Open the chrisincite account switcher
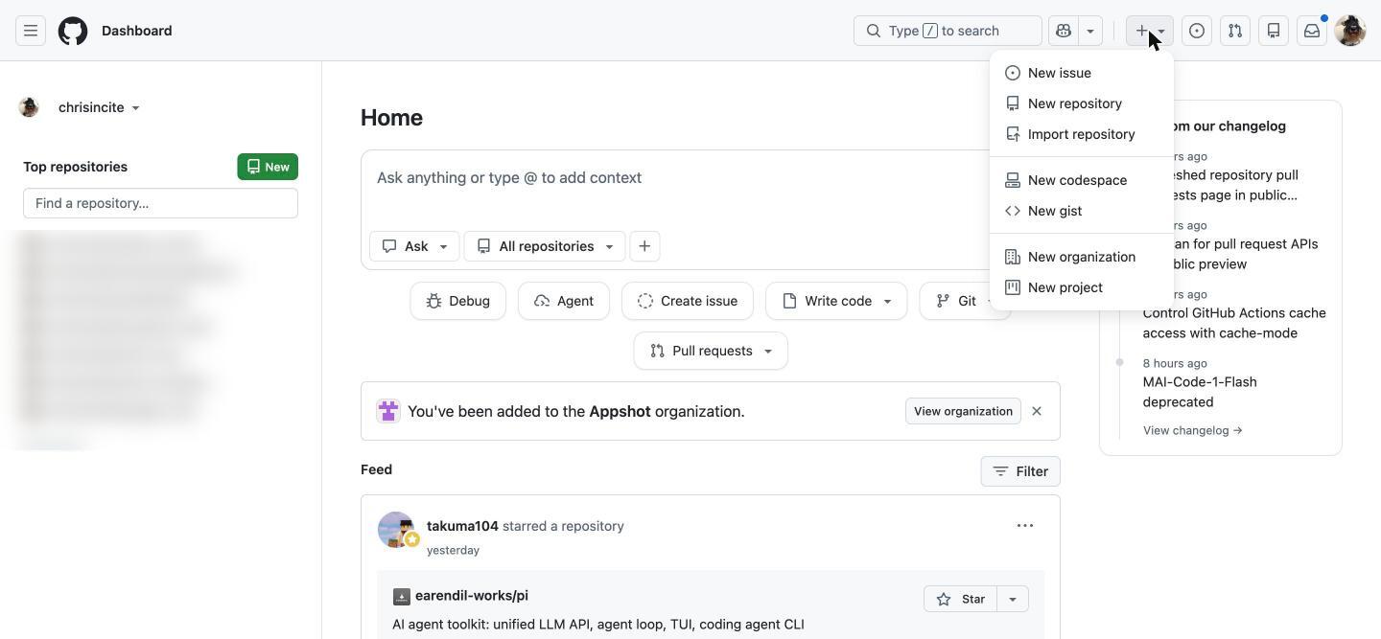The height and width of the screenshot is (639, 1381). tap(100, 107)
